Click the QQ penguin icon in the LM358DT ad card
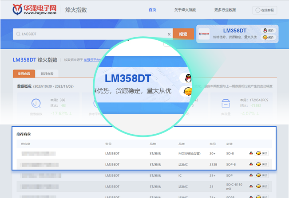Image resolution: width=289 pixels, height=198 pixels. tap(265, 31)
